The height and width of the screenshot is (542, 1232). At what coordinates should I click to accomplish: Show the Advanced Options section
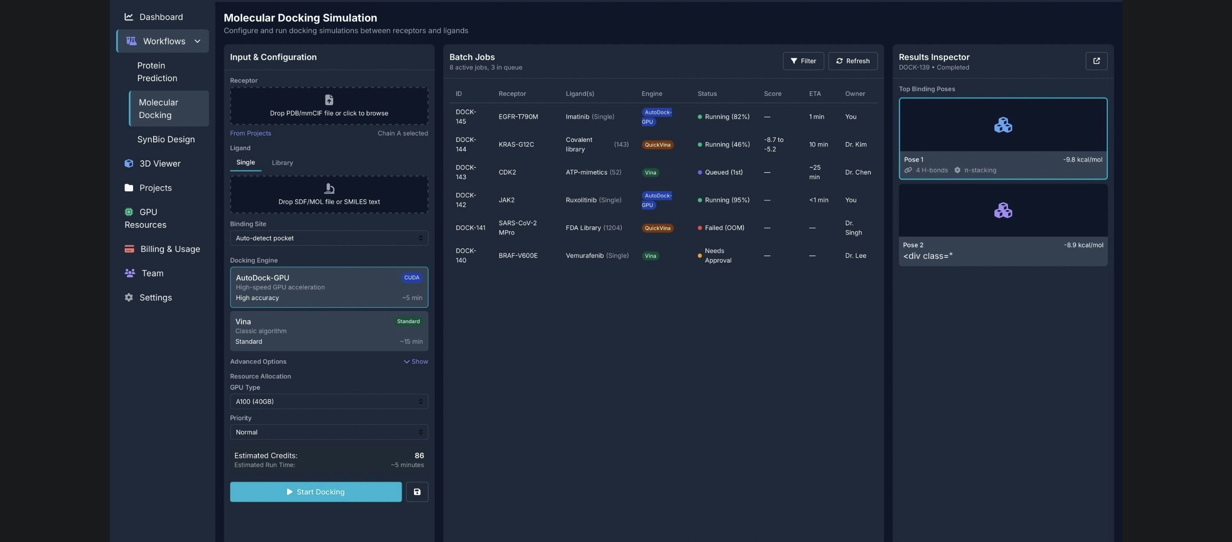click(x=416, y=361)
